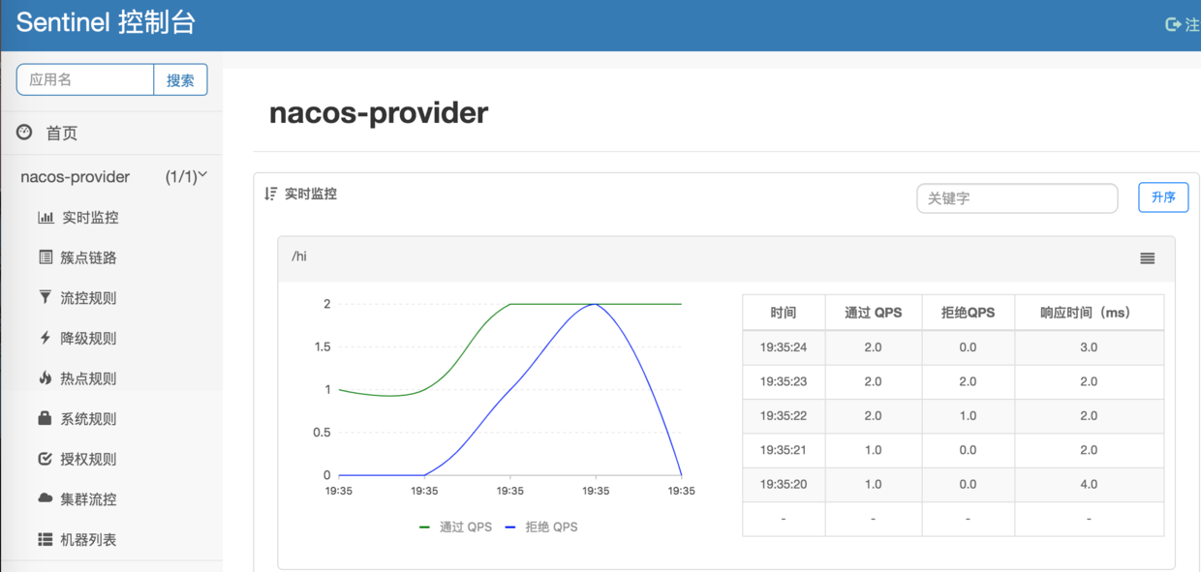Click the check-square icon for 授权规则
The height and width of the screenshot is (572, 1201).
(45, 459)
